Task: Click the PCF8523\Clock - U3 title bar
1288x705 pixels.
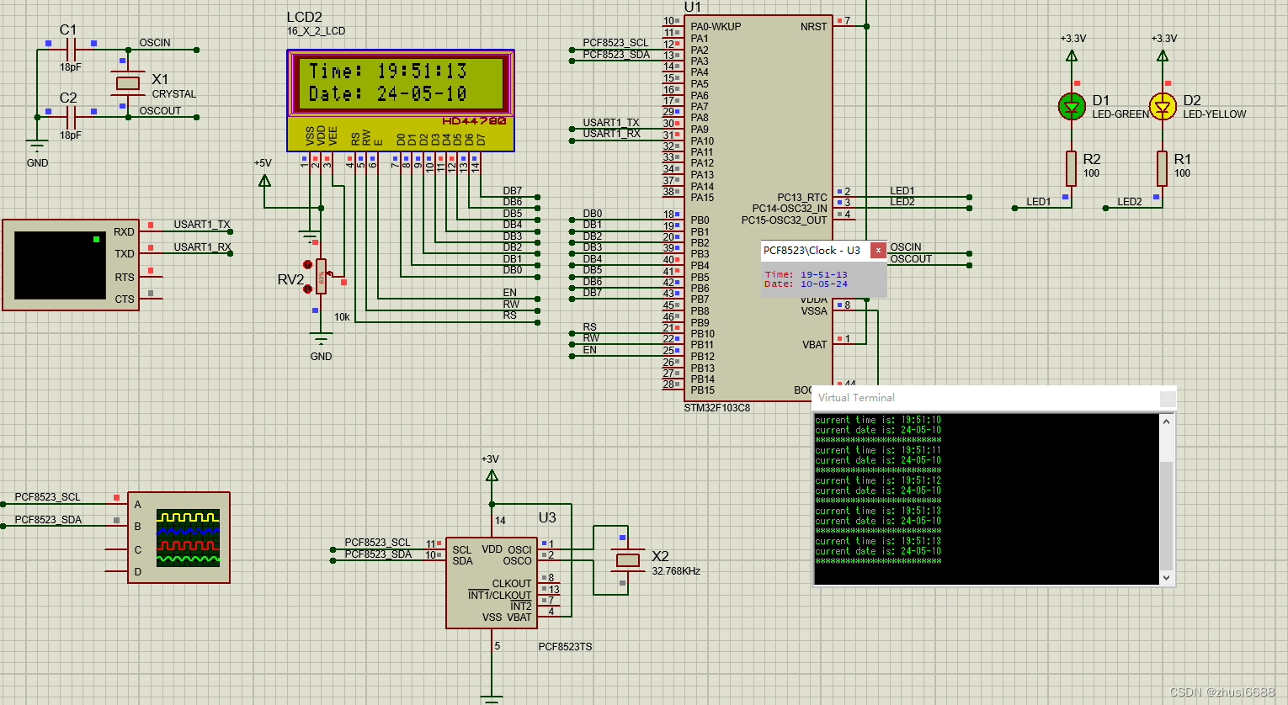Action: 811,250
